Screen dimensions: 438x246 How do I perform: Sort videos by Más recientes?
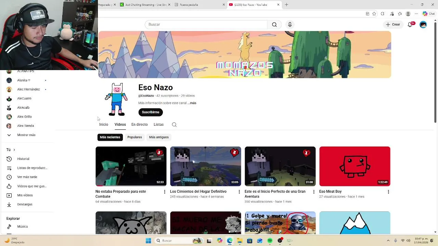110,137
